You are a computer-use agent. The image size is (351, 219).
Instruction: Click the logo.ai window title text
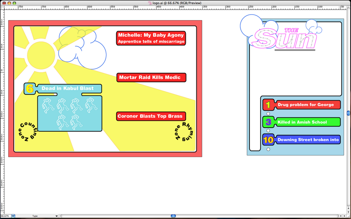coord(177,3)
